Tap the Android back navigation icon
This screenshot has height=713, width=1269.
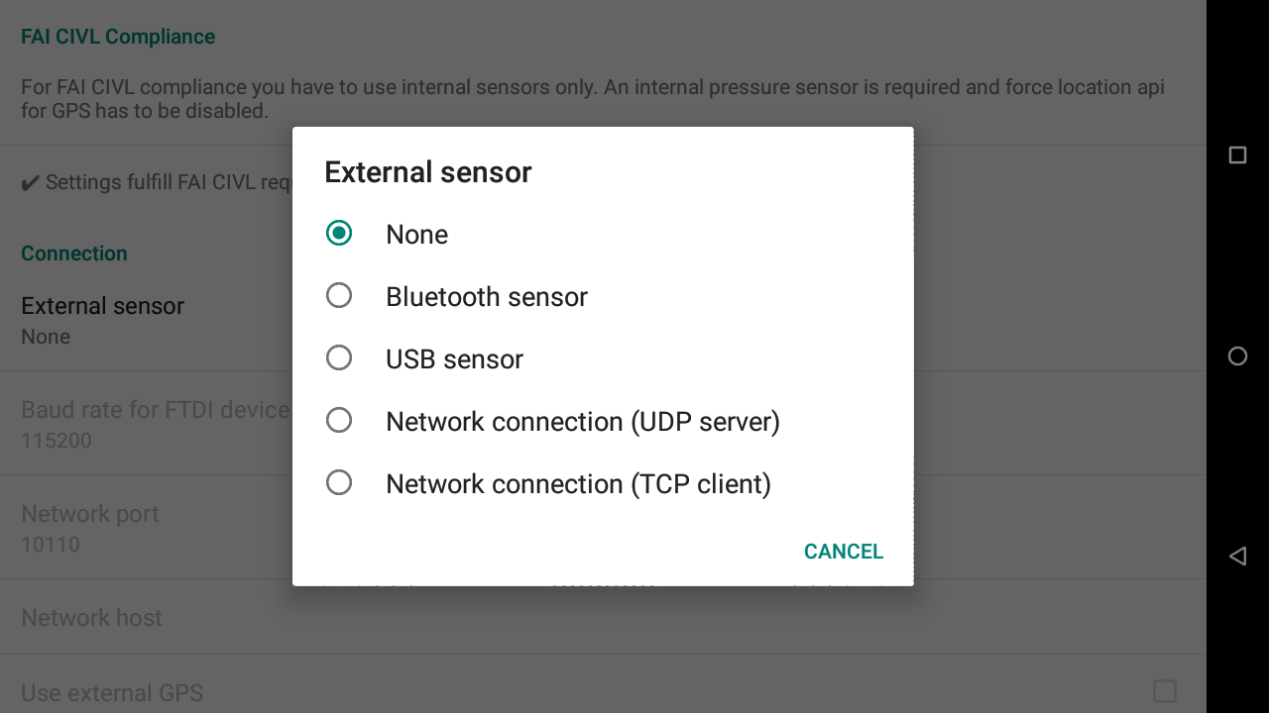pyautogui.click(x=1237, y=557)
